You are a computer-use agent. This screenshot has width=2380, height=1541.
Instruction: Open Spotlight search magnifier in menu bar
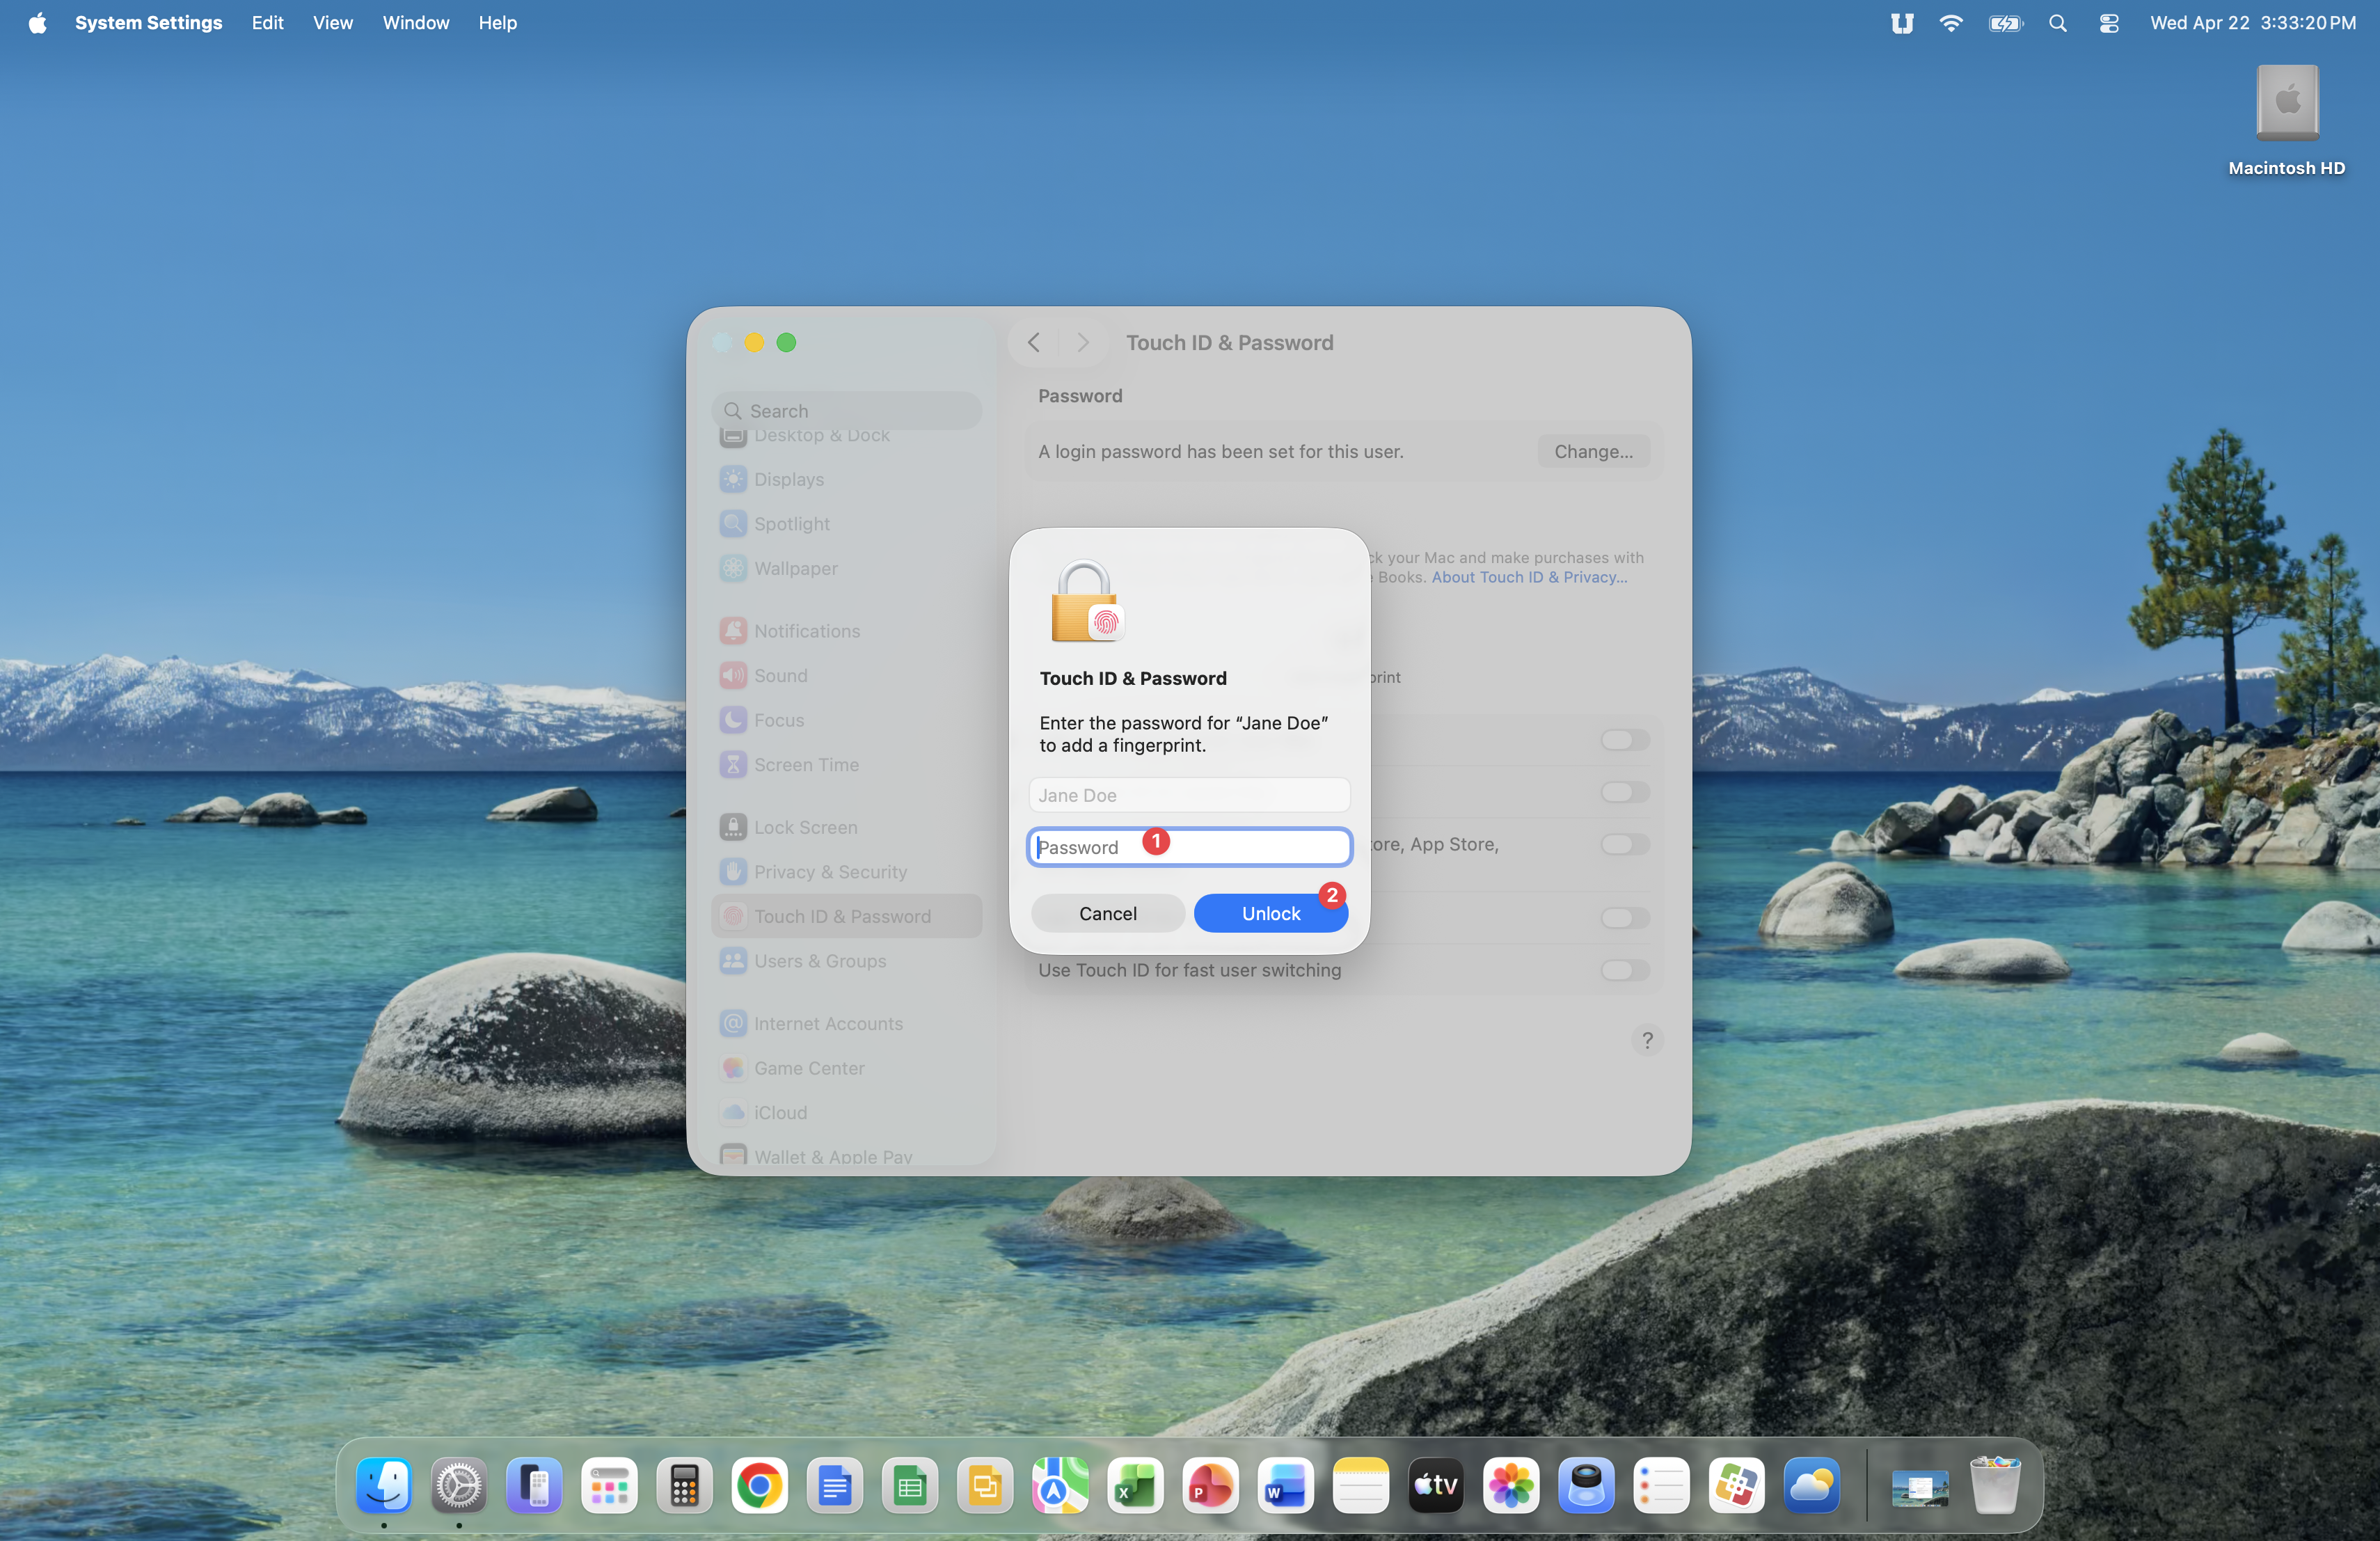tap(2057, 23)
